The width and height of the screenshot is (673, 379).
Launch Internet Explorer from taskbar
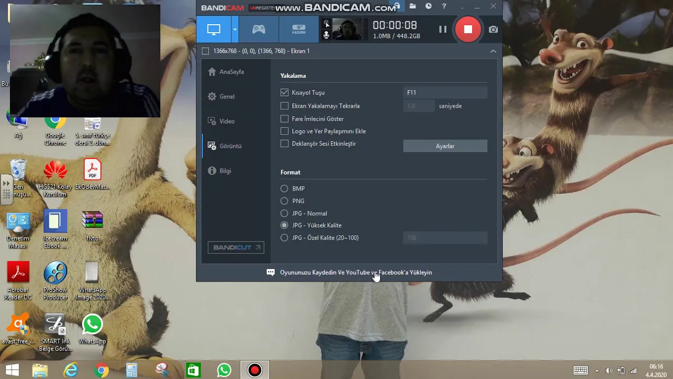click(70, 370)
